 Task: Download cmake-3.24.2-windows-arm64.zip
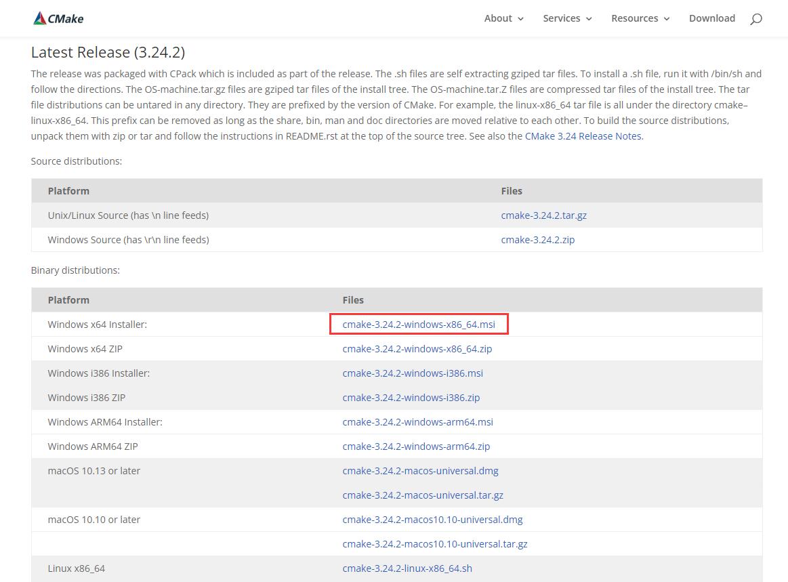[416, 446]
